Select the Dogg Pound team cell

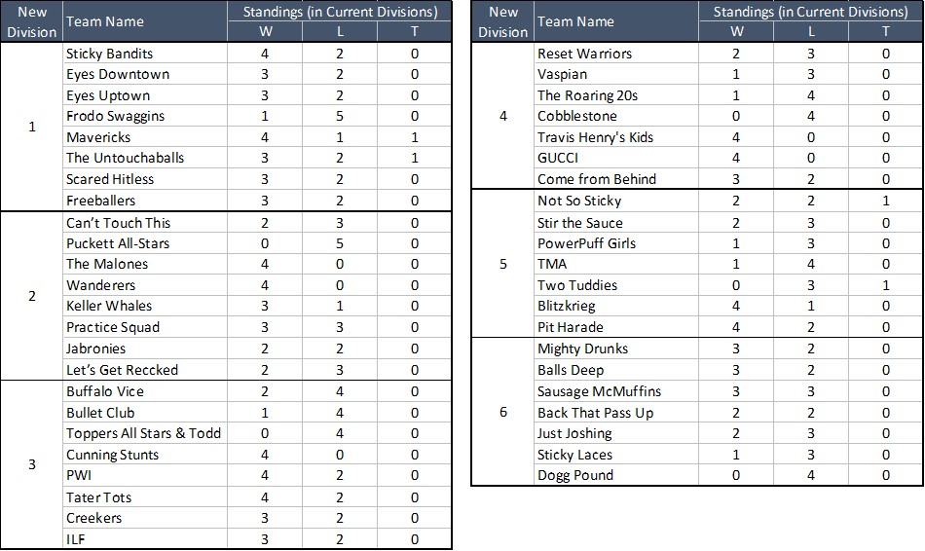coord(575,475)
